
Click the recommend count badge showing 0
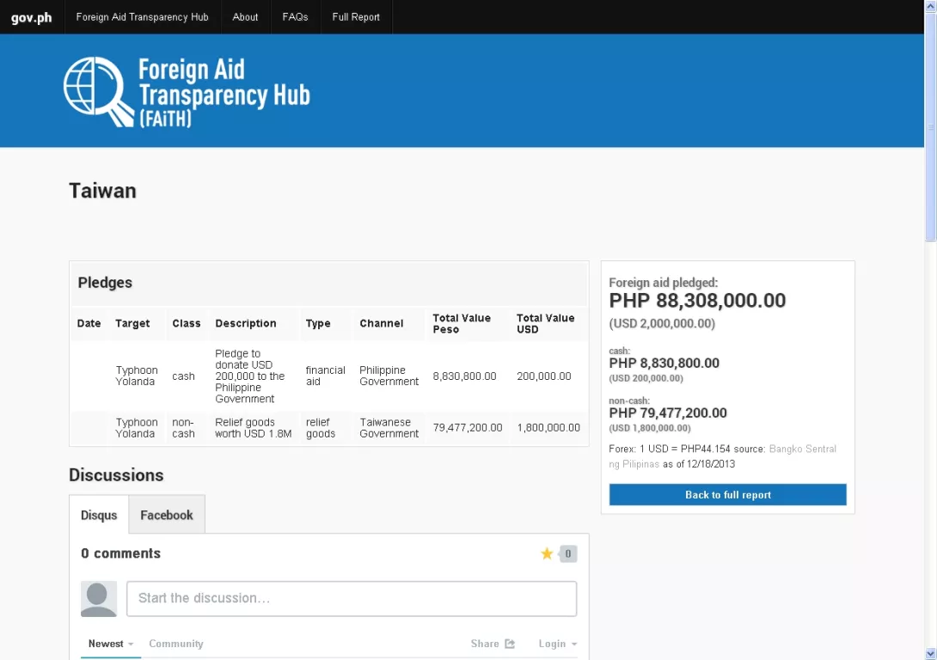(568, 554)
